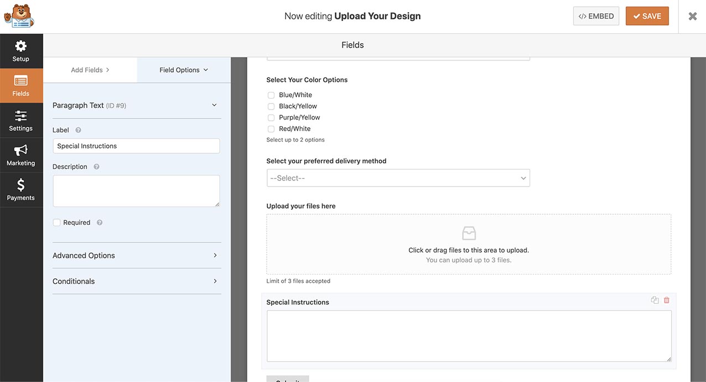Click the file upload drop area
Screen dimensions: 706x382
[469, 244]
